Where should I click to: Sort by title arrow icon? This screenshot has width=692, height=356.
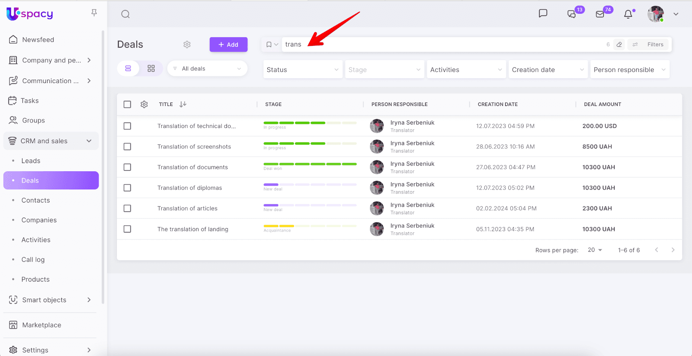[183, 104]
